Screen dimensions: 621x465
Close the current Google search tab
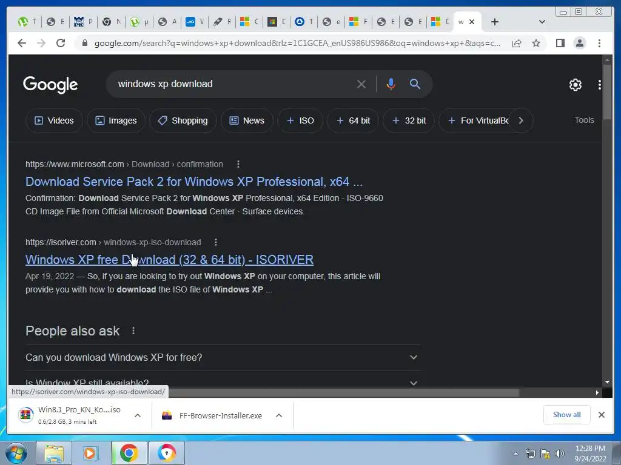tap(472, 22)
